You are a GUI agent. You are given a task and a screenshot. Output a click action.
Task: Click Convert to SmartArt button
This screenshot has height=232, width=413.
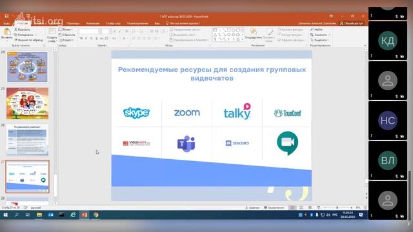pos(188,40)
